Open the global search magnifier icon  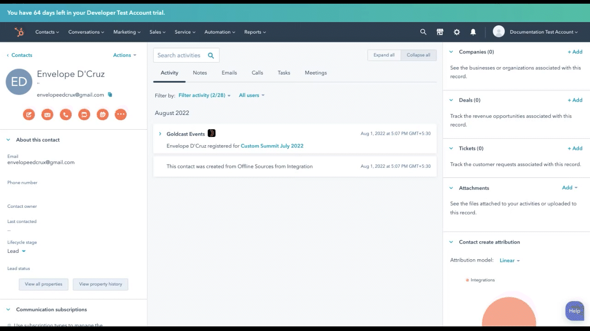click(x=423, y=32)
